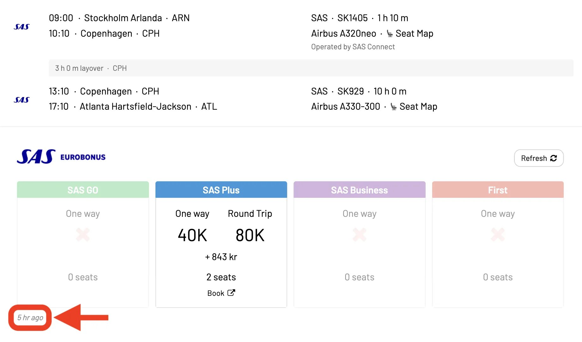Select the SAS Business fare header

click(x=360, y=190)
